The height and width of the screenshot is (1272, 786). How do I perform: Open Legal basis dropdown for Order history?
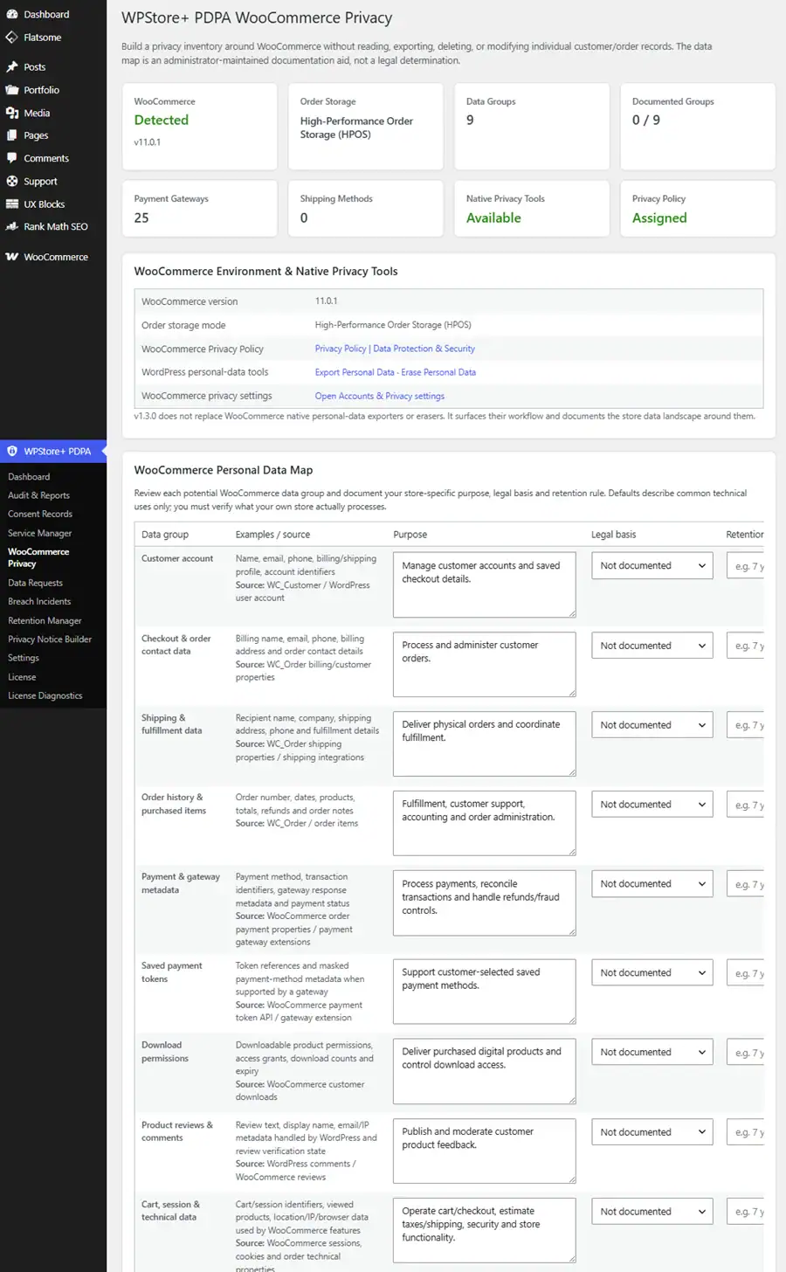pos(653,805)
